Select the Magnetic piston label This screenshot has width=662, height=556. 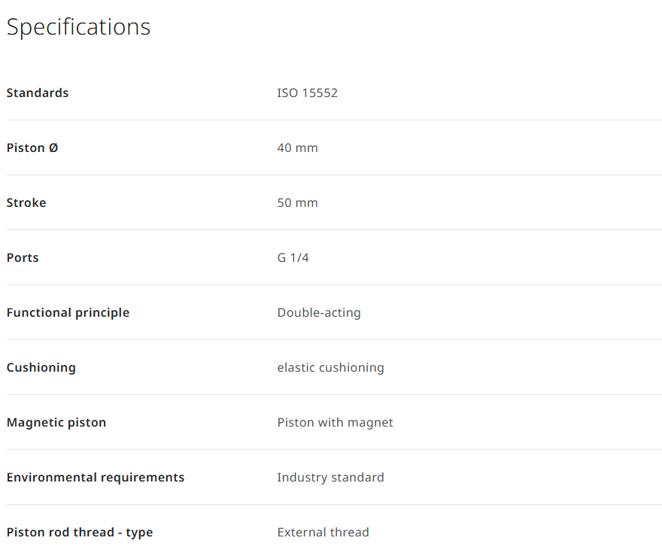(56, 423)
